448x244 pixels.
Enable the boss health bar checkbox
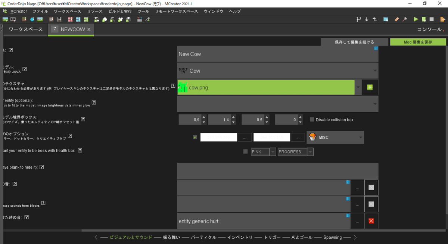click(245, 151)
